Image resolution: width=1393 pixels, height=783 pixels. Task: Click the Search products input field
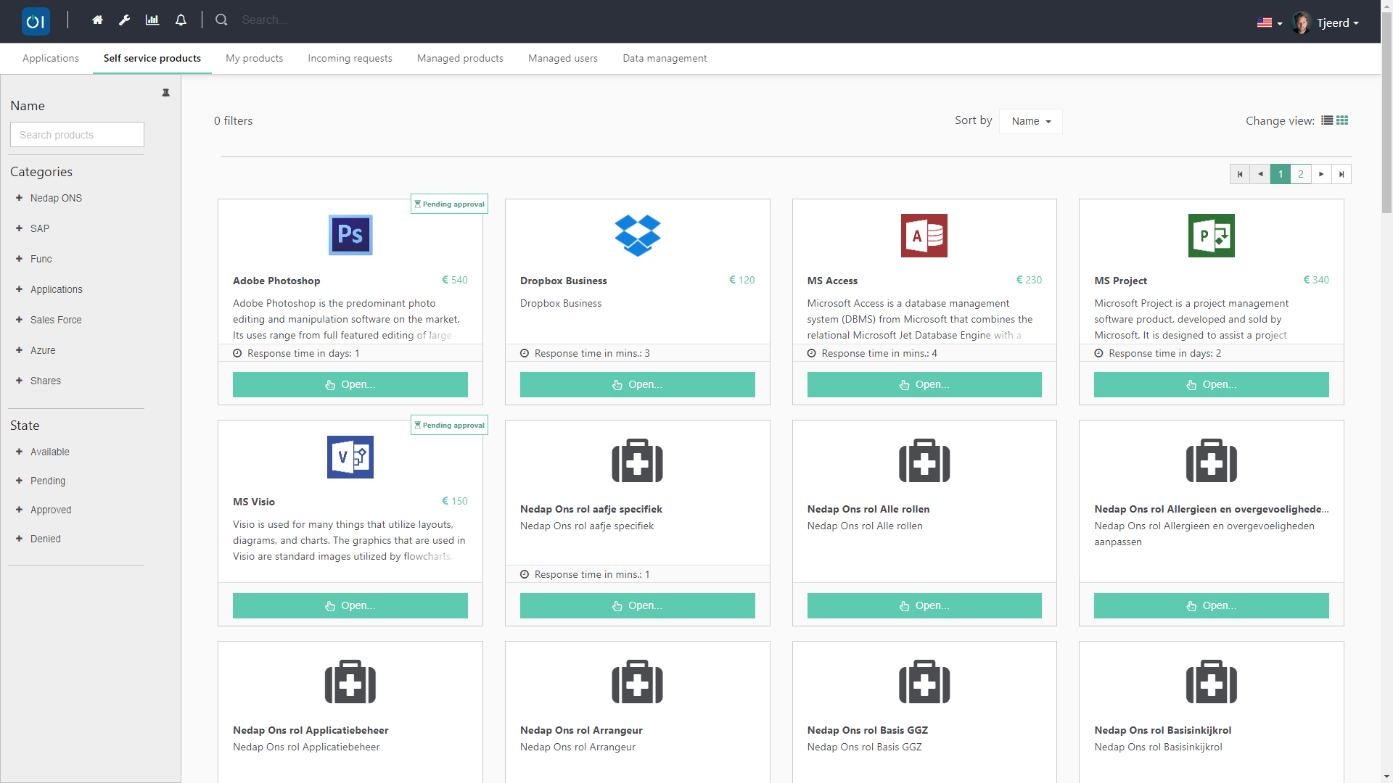[77, 135]
